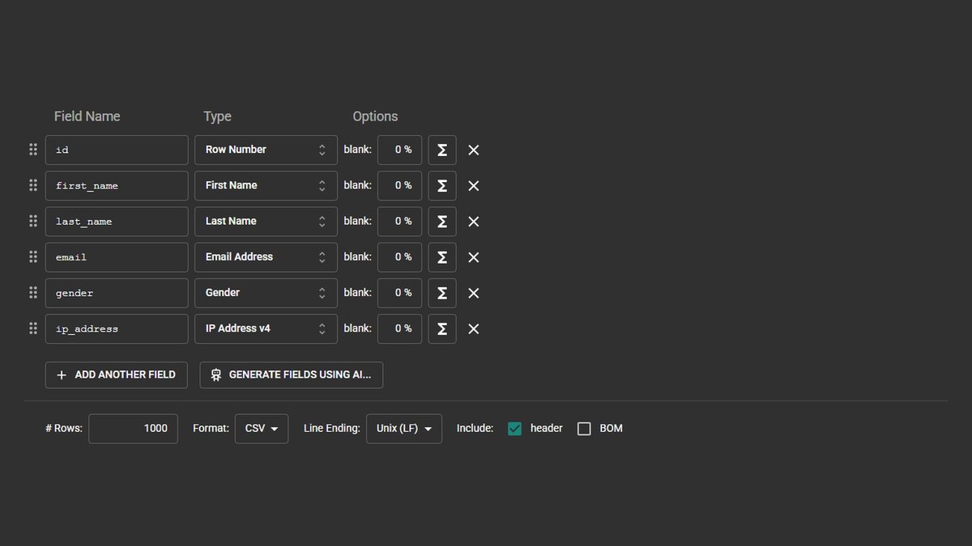The width and height of the screenshot is (972, 546).
Task: Click the number of rows input showing 1000
Action: pyautogui.click(x=133, y=429)
